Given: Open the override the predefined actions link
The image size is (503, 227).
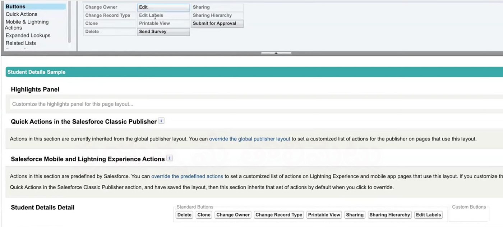Looking at the screenshot, I should pos(187,176).
